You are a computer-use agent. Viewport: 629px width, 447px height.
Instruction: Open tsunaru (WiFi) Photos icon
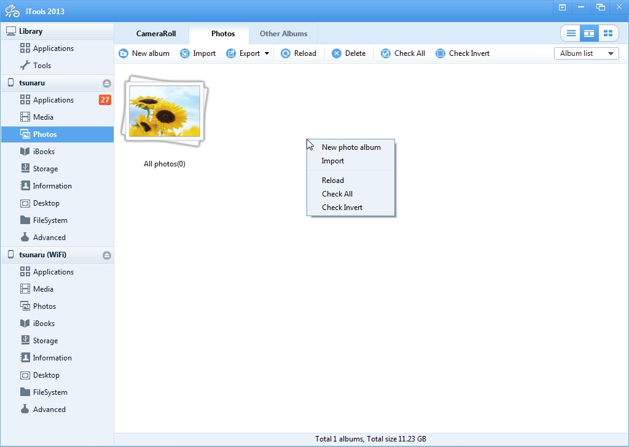tap(25, 306)
